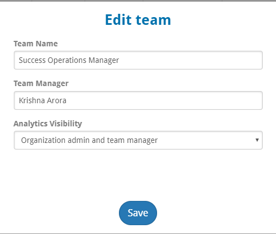
Task: Select the 'Organization admin and team manager' text
Action: 90,140
